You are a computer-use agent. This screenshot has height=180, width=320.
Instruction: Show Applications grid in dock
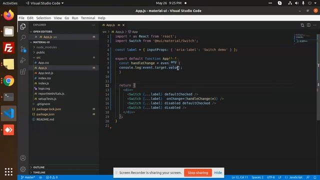pos(8,171)
